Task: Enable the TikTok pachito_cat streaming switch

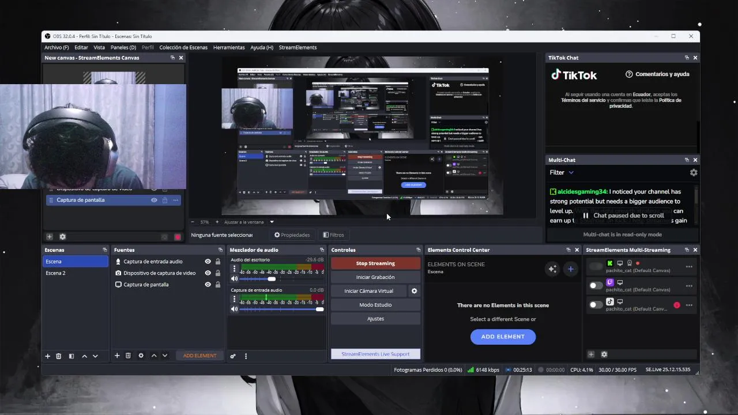Action: [x=596, y=304]
